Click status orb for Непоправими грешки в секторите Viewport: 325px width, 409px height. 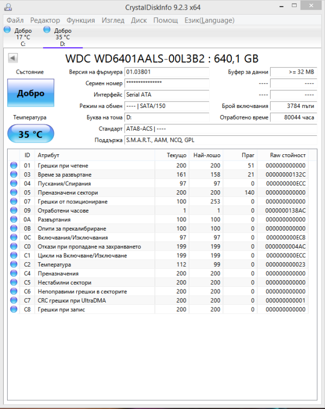tap(14, 291)
